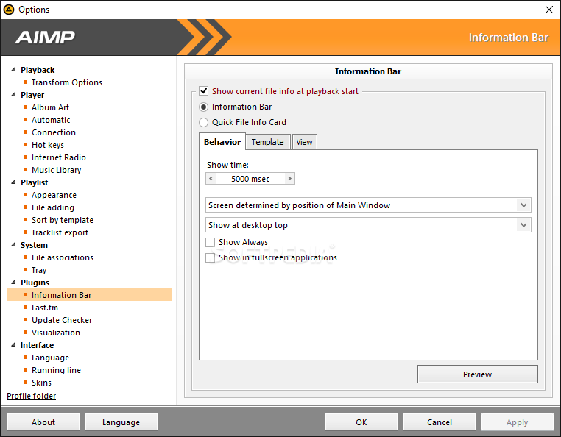Open the screen position dropdown

click(x=368, y=205)
